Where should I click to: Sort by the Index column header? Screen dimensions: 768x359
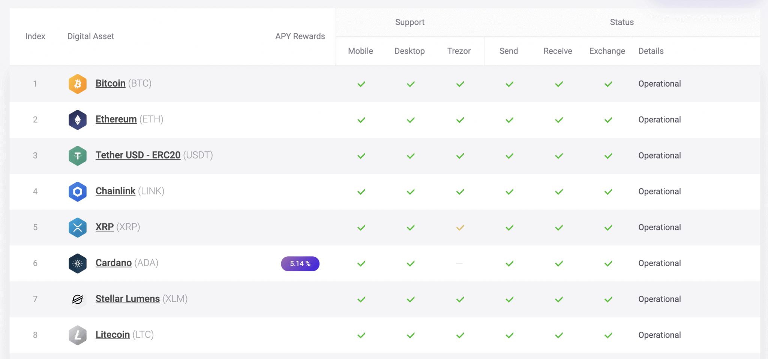pos(35,36)
